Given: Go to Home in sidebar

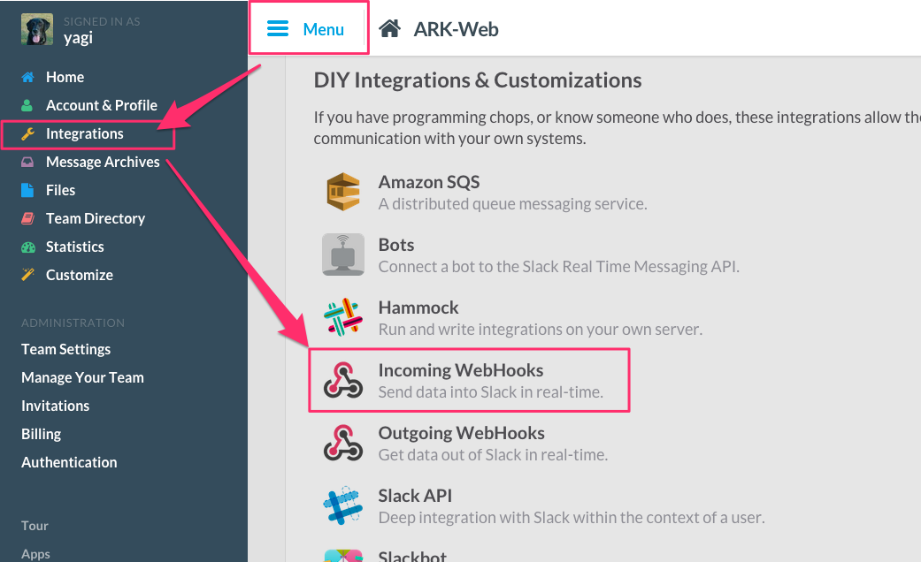Looking at the screenshot, I should (x=65, y=77).
